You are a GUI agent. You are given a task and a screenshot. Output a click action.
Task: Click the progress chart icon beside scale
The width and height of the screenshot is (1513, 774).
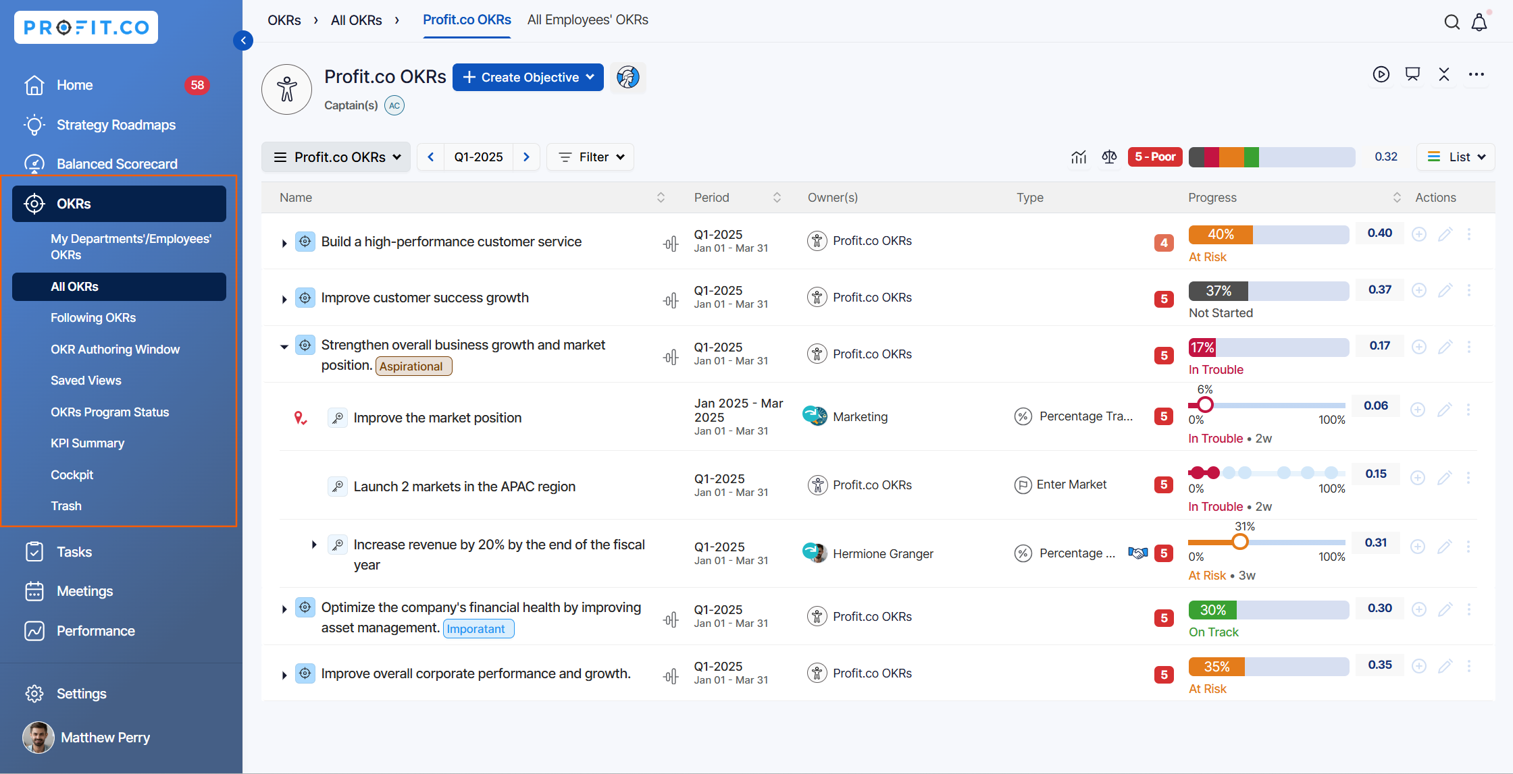pyautogui.click(x=1079, y=157)
